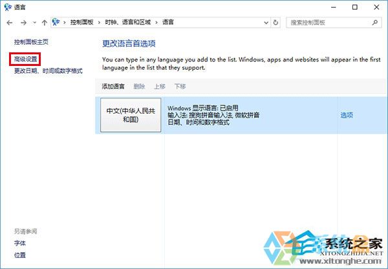388x269 pixels.
Task: Open 控制面板主页 link
Action: pyautogui.click(x=31, y=42)
